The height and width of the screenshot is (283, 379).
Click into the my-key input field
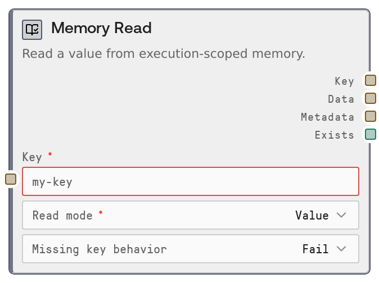[190, 181]
